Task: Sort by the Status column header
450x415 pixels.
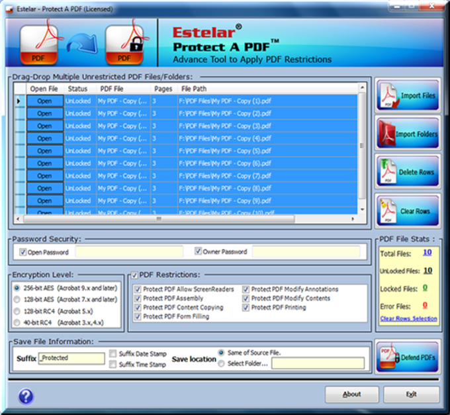Action: 80,89
